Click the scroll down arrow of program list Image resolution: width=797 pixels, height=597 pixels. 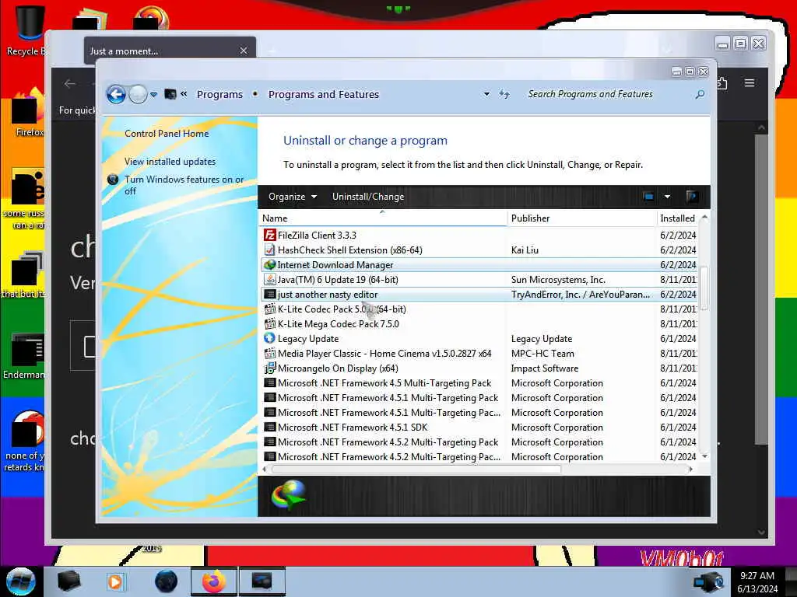click(x=704, y=456)
